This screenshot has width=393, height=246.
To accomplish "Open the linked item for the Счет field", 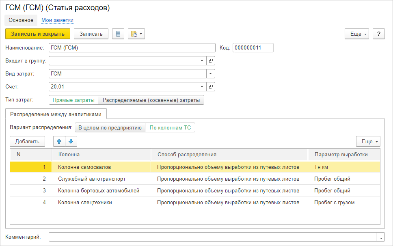I will (x=211, y=86).
